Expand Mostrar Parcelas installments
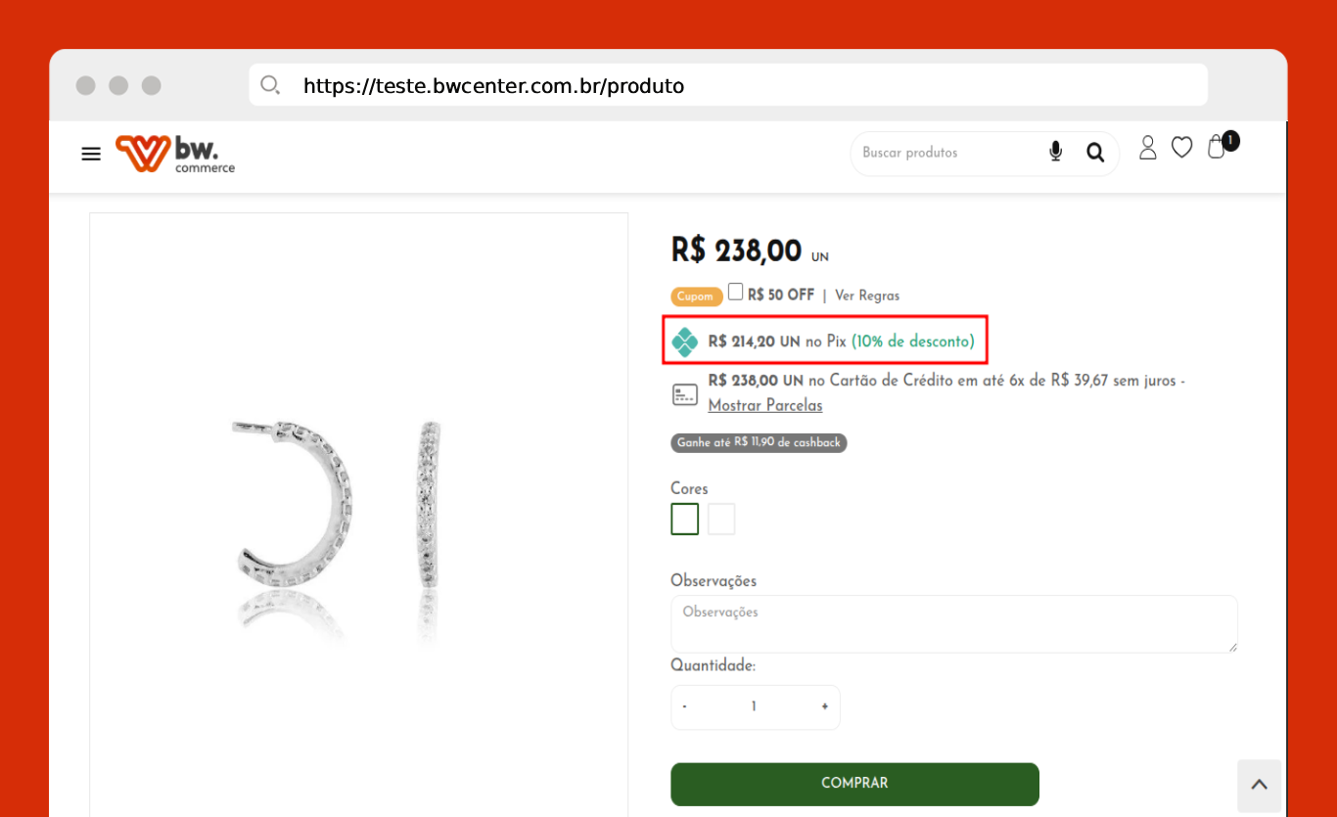The image size is (1337, 817). point(765,405)
